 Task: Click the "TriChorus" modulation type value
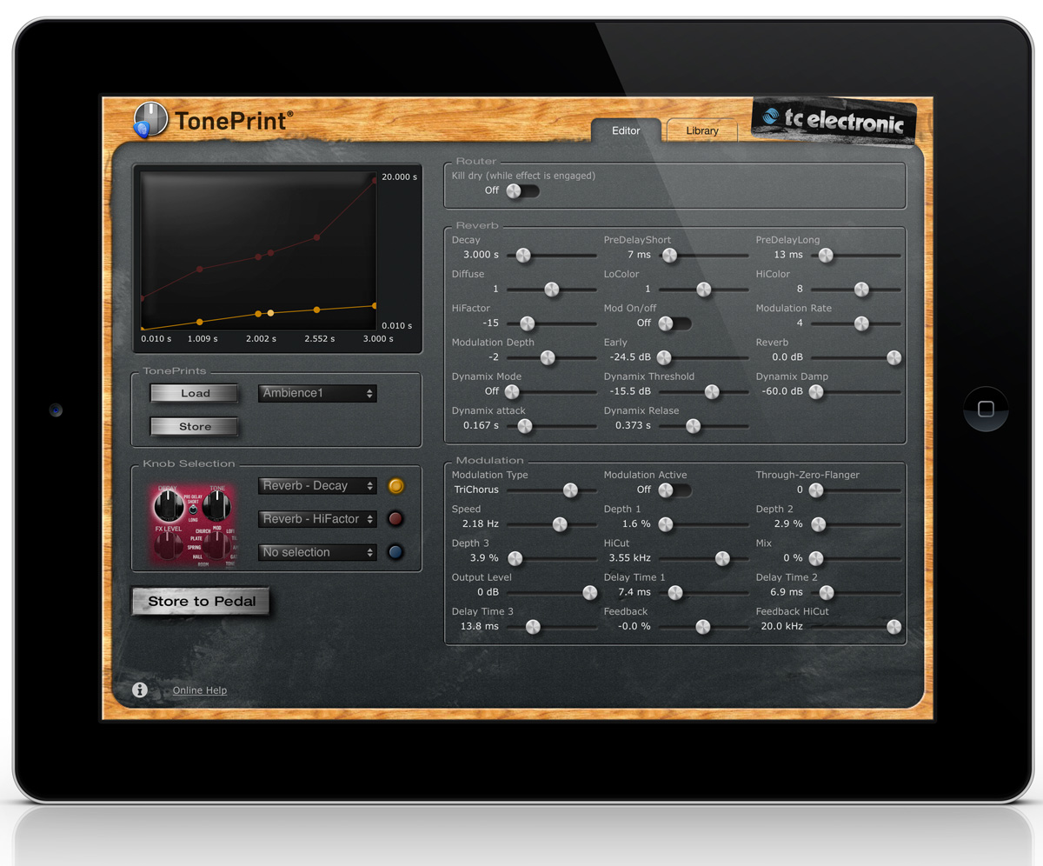476,490
